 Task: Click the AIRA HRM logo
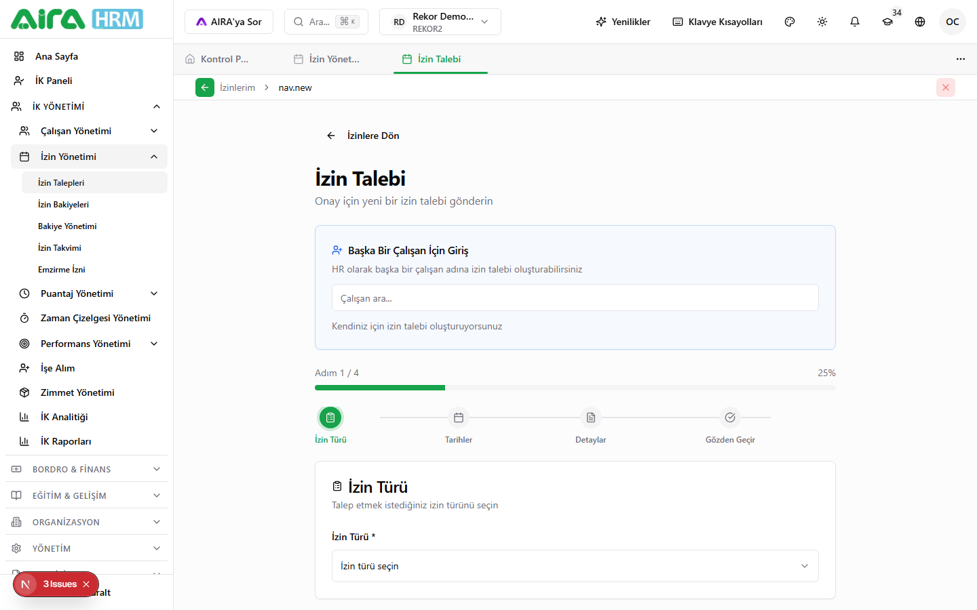click(77, 19)
